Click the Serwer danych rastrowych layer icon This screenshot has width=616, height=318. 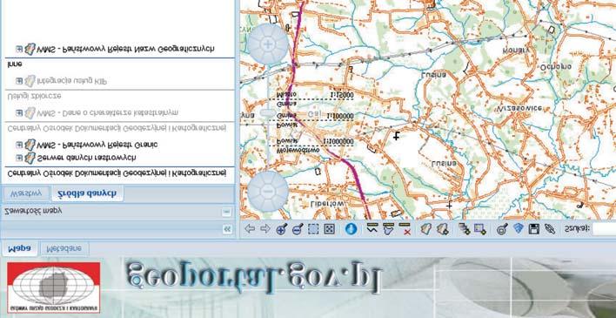pos(30,158)
